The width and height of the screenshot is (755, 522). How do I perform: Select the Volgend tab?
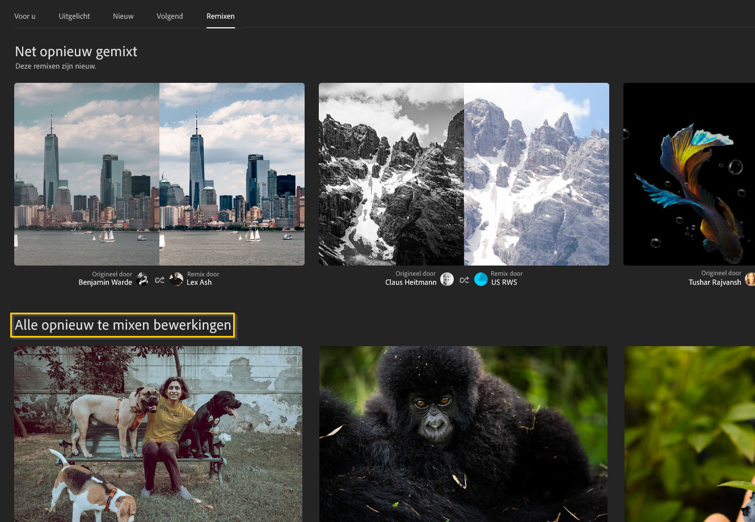pyautogui.click(x=170, y=16)
